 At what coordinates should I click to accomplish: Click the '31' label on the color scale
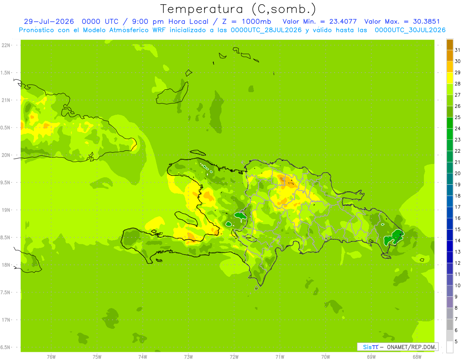[x=457, y=50]
